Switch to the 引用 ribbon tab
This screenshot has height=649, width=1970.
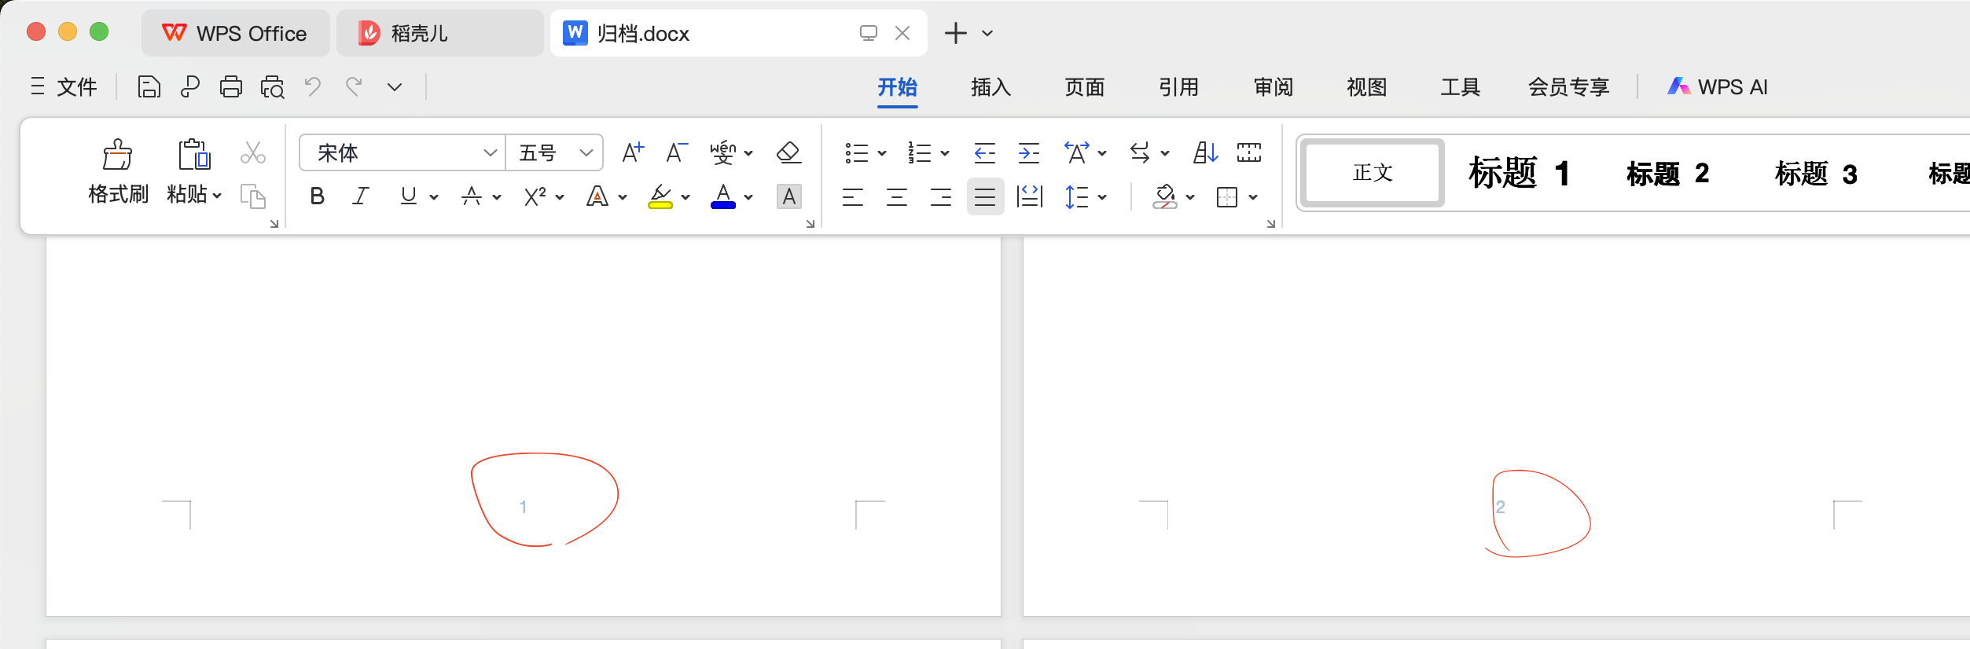click(x=1178, y=86)
